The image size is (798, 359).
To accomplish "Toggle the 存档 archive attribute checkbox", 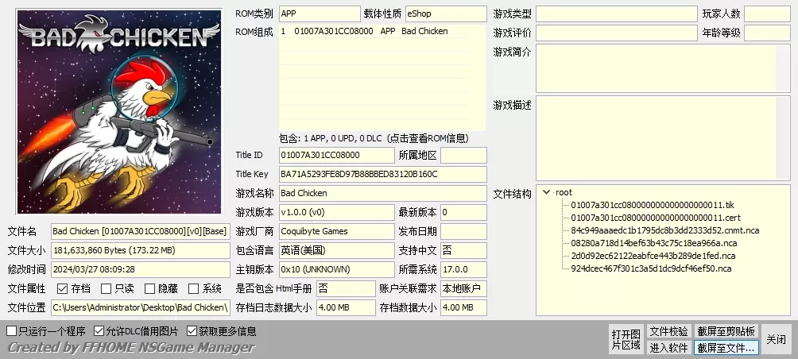I will tap(63, 288).
